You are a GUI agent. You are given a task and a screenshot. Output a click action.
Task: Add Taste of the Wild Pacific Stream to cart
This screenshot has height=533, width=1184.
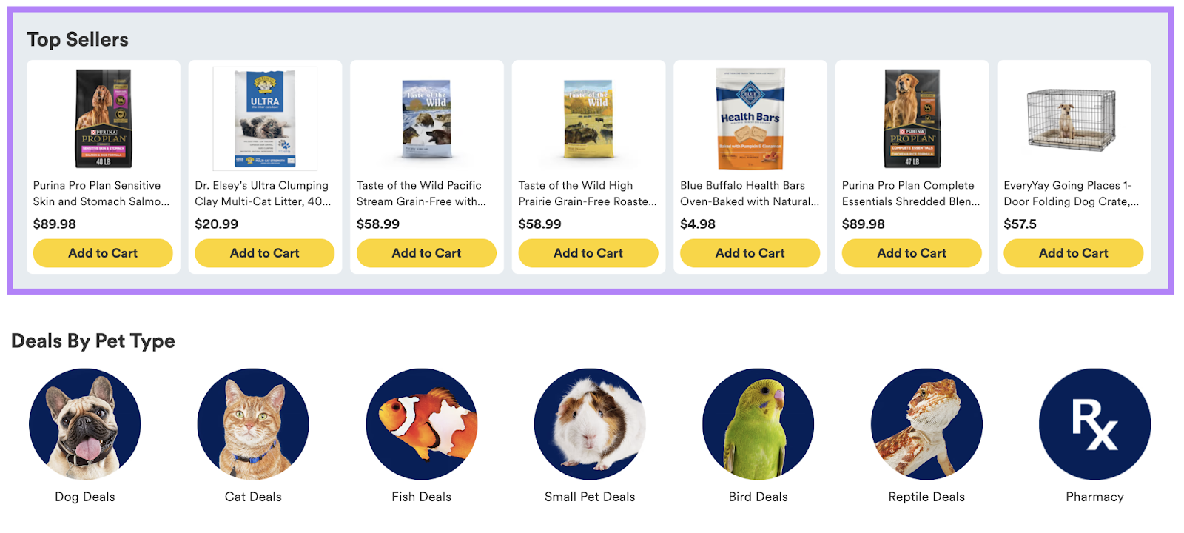coord(426,252)
